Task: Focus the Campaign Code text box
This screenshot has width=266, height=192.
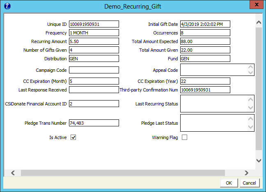Action: point(94,70)
